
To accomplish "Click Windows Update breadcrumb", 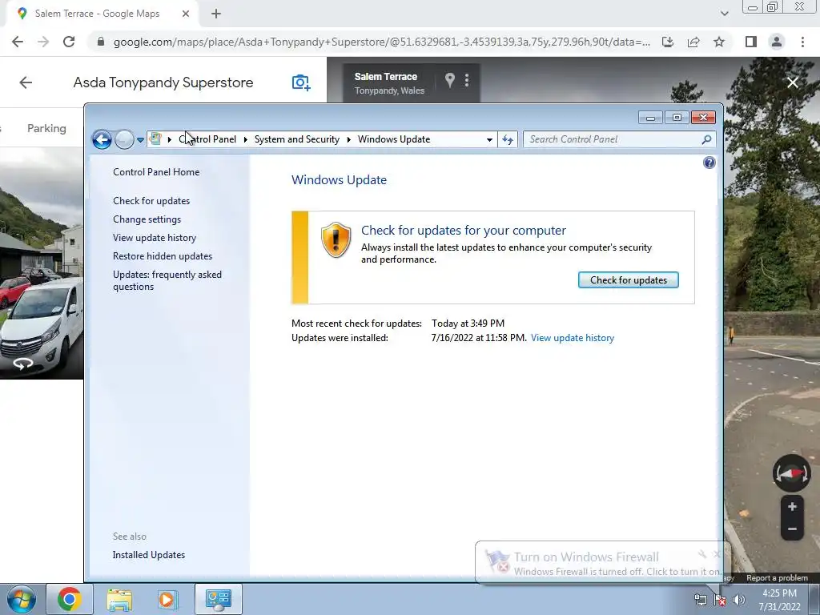I will [394, 139].
